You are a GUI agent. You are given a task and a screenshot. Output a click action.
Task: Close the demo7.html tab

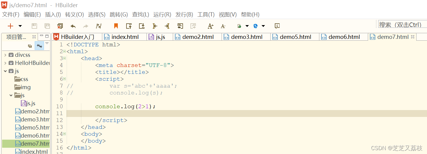[x=413, y=37]
